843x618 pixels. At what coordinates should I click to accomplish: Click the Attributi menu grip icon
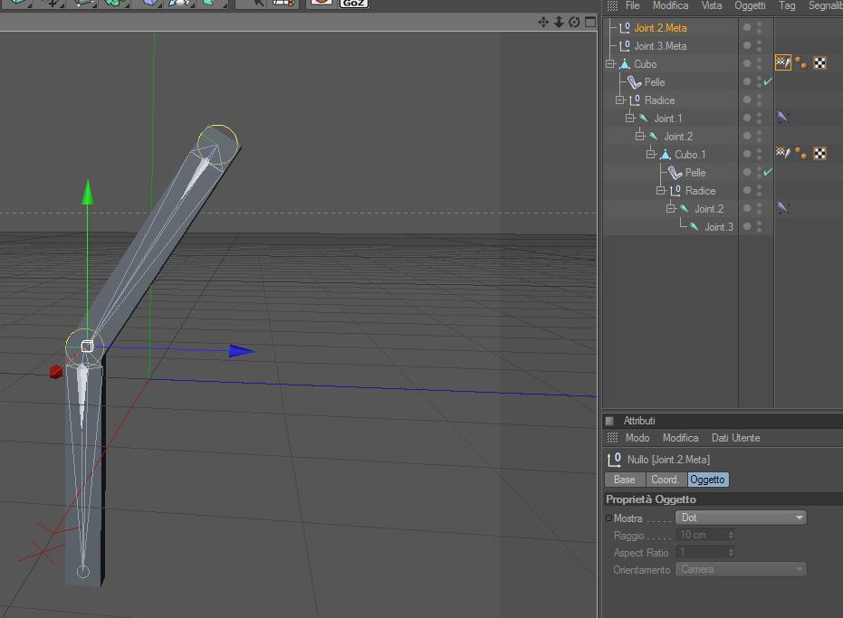[x=612, y=438]
